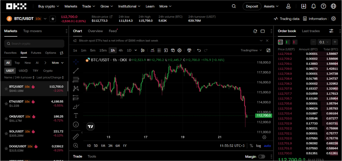Viewport: 342px width, 161px height.
Task: Switch to the Top movers tab
Action: click(32, 31)
